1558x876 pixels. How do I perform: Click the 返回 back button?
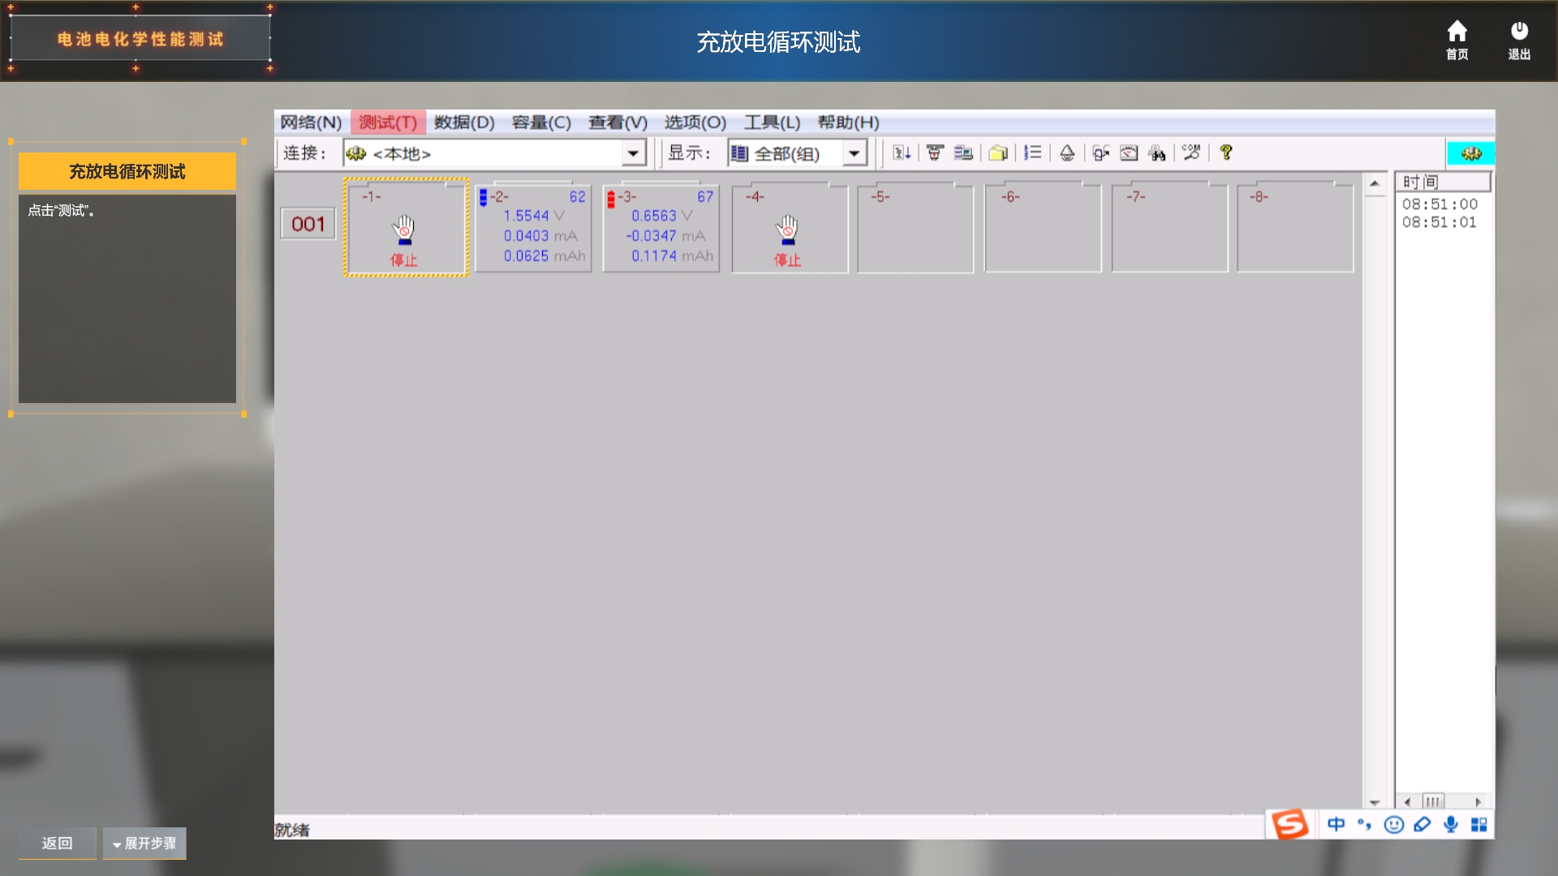coord(58,844)
